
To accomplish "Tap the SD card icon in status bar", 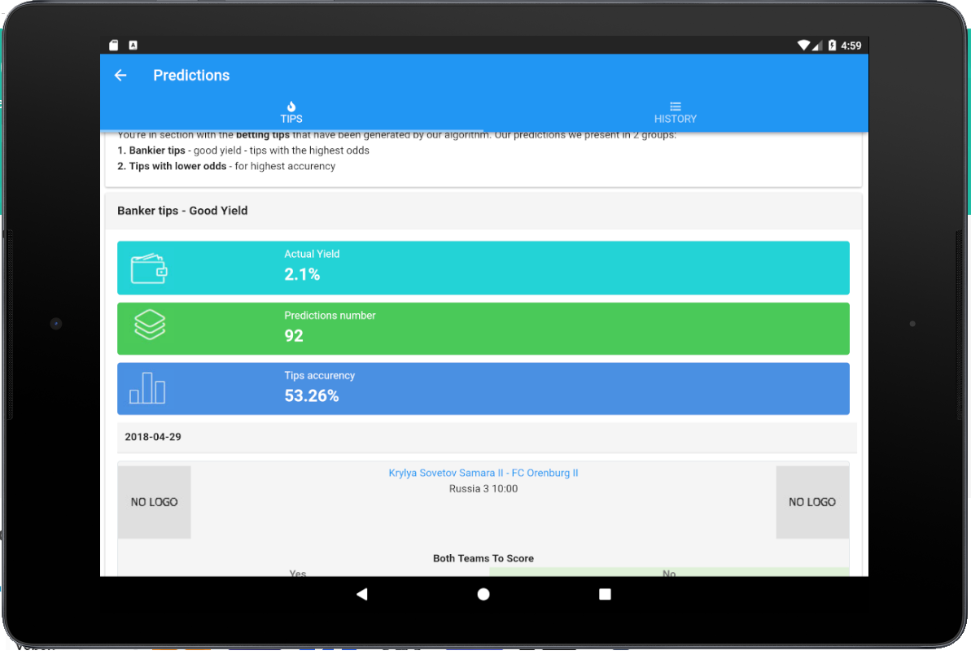I will coord(113,46).
